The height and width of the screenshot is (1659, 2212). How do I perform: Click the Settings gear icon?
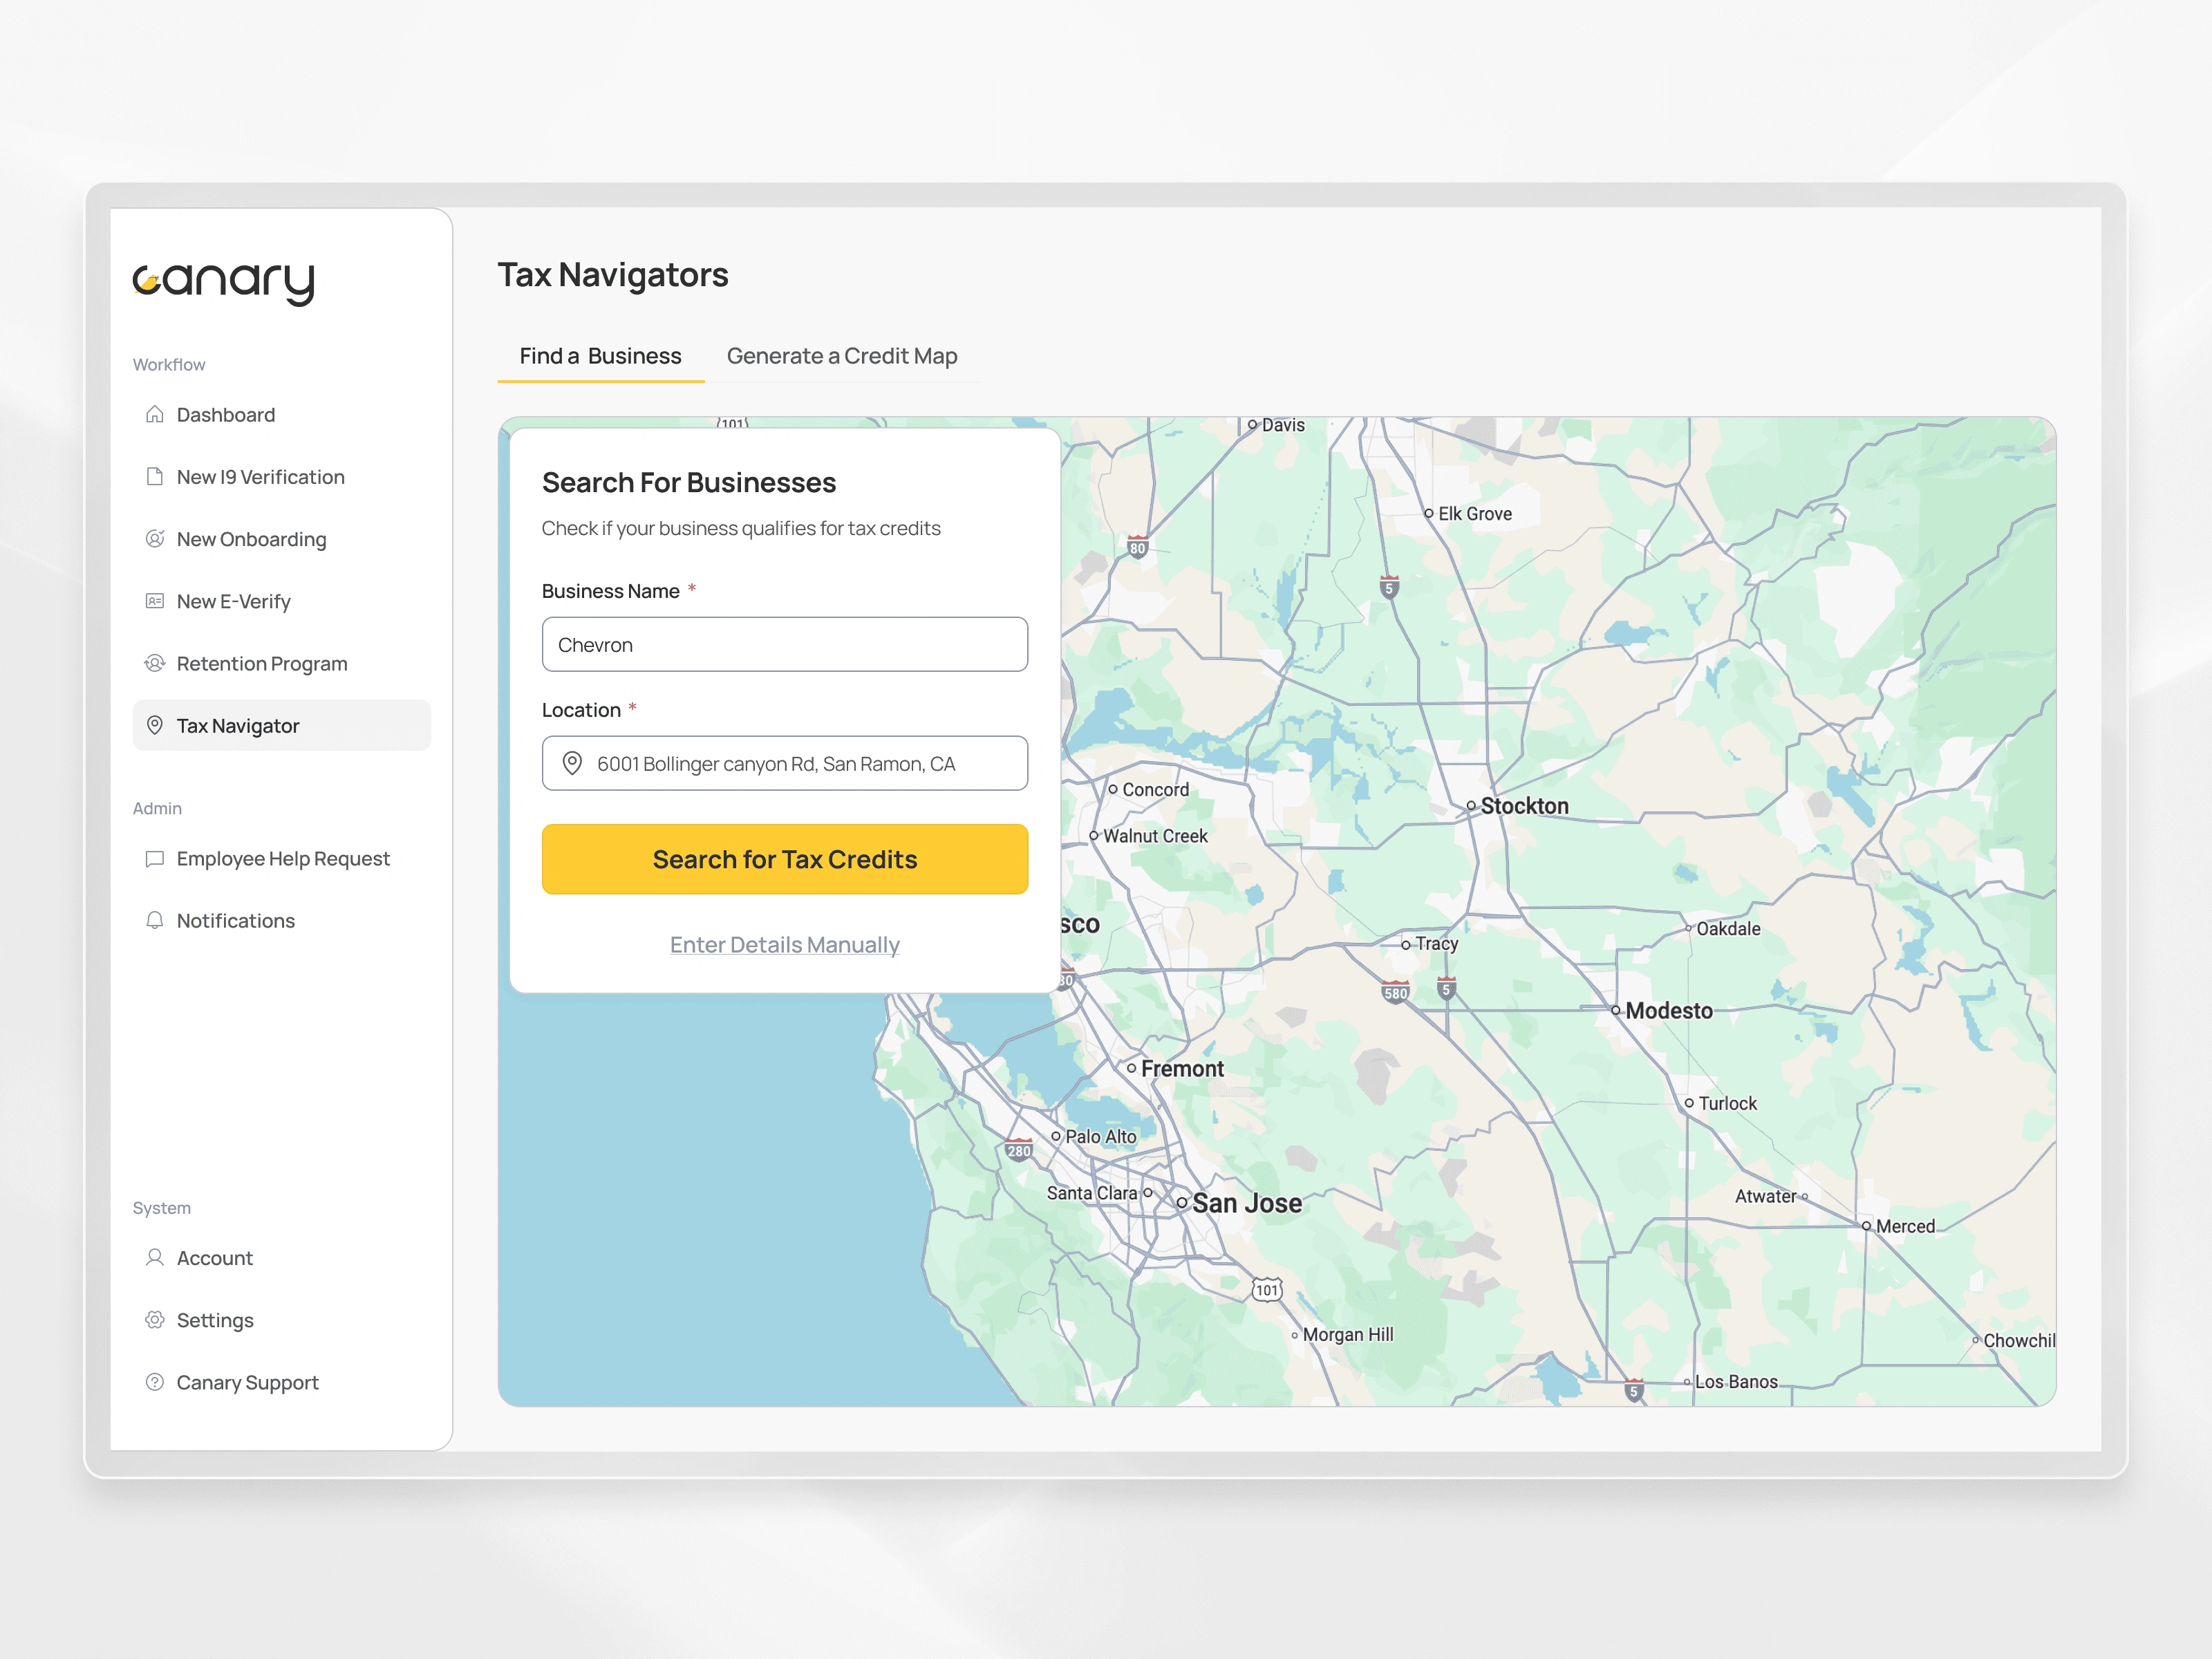(x=154, y=1319)
